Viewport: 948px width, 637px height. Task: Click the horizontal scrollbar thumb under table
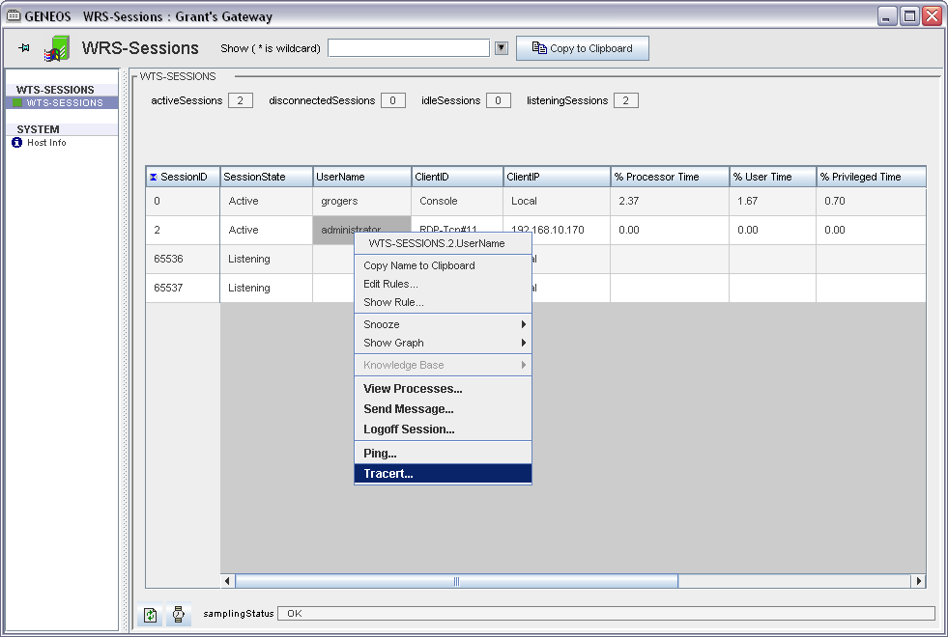[x=456, y=581]
